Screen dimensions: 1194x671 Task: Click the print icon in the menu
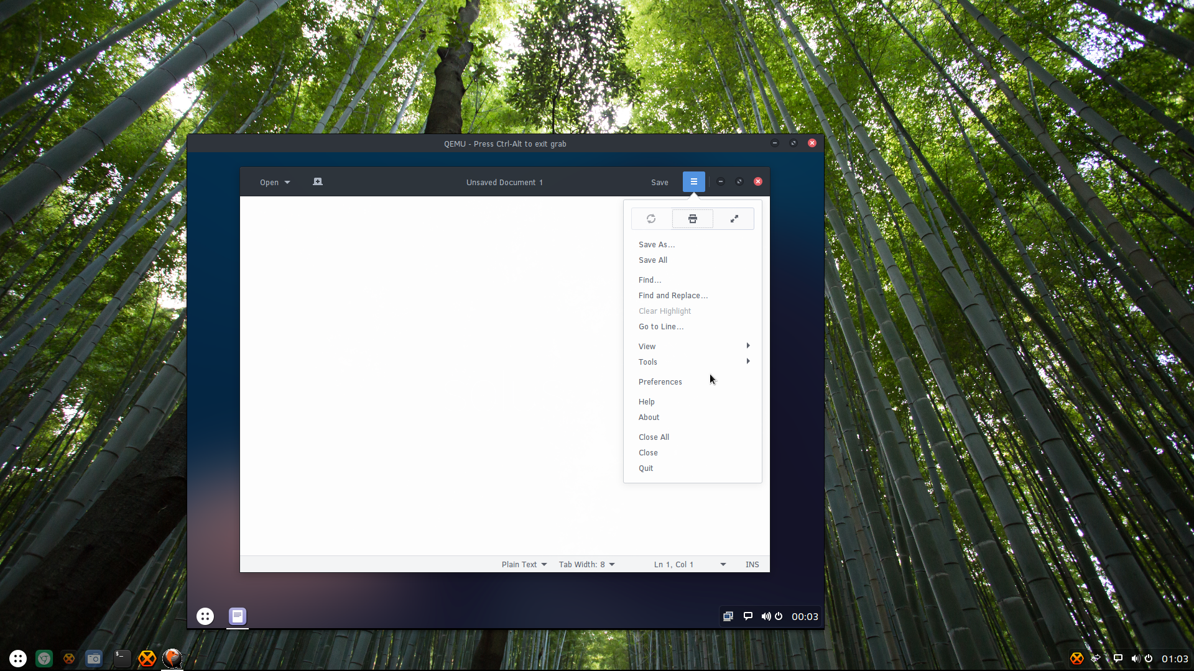(693, 219)
